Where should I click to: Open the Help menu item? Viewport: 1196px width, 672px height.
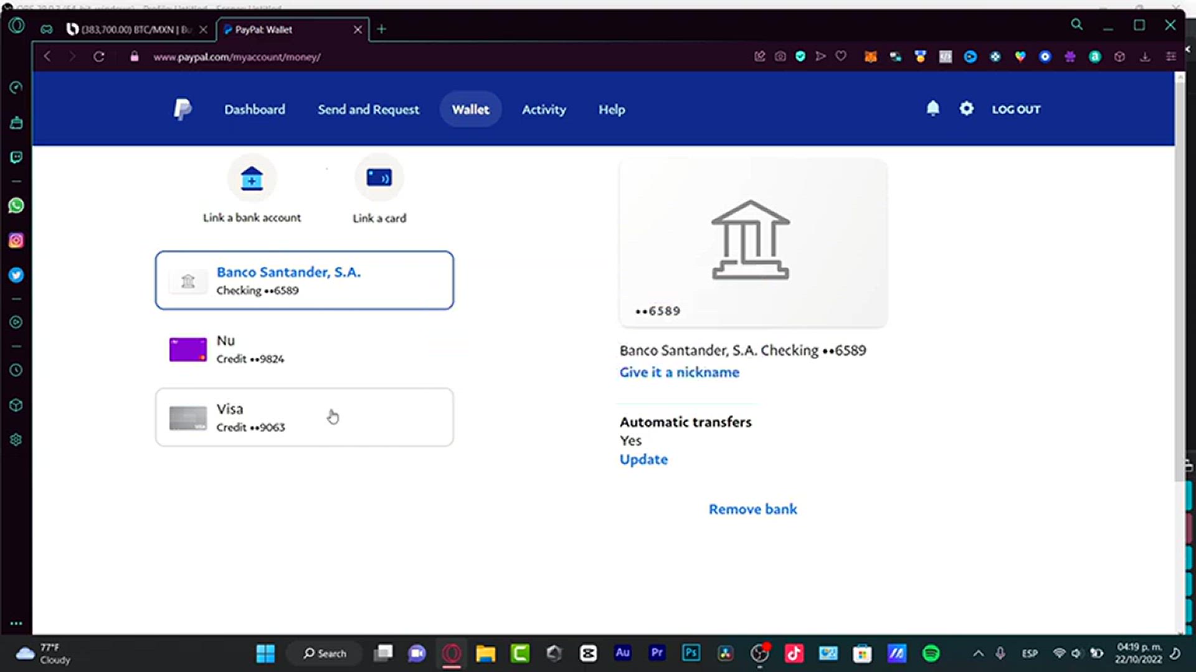point(612,110)
